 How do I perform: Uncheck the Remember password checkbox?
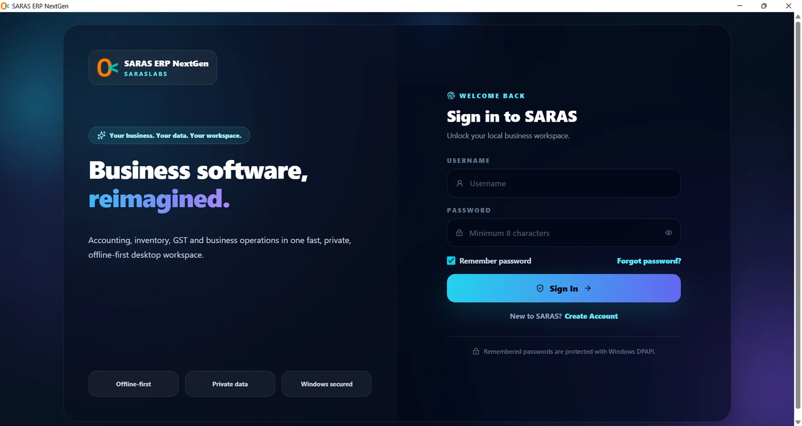click(451, 261)
